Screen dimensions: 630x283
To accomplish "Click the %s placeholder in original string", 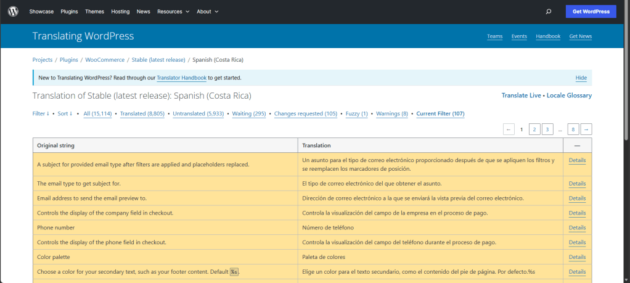I will click(234, 272).
